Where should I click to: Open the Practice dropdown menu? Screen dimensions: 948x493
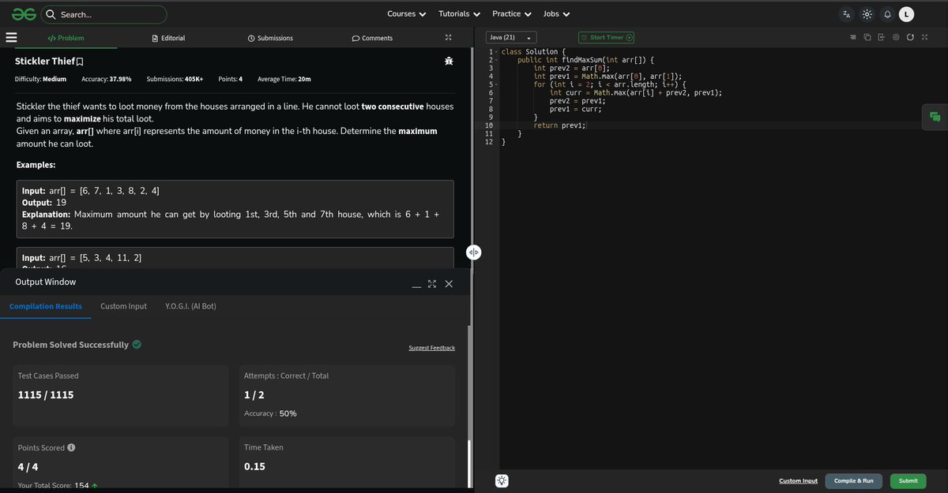pos(511,14)
